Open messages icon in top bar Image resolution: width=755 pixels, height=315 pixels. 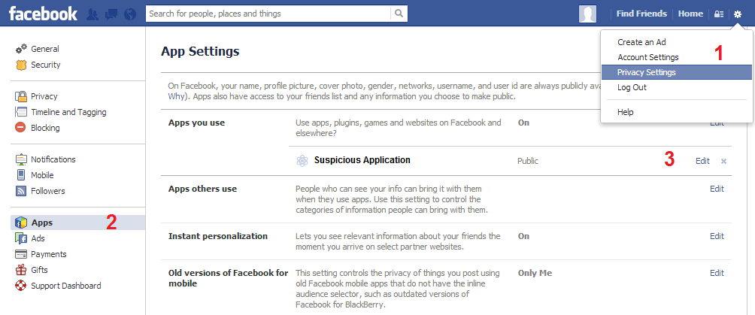click(x=111, y=14)
